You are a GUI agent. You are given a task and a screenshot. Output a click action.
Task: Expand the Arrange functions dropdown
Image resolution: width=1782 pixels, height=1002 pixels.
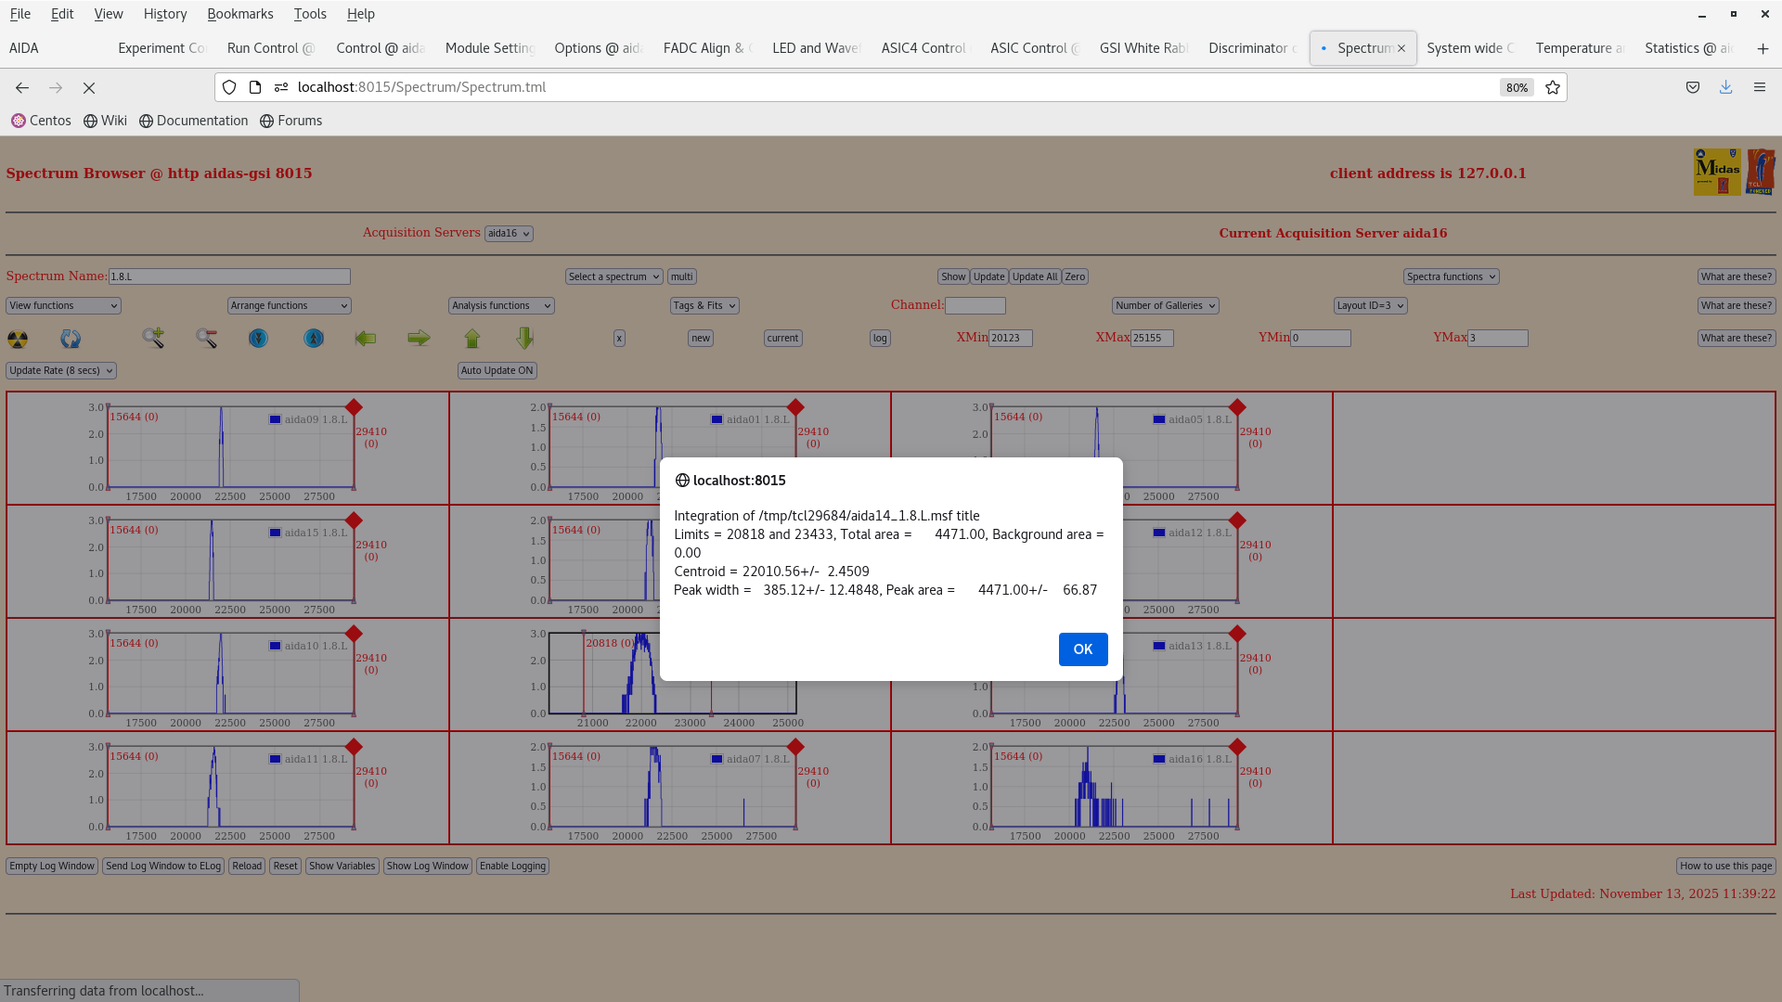289,305
